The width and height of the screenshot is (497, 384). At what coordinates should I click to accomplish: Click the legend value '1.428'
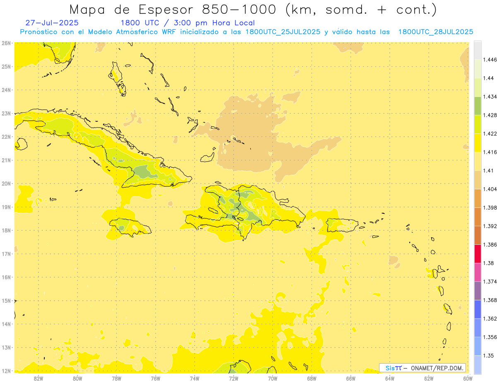[x=490, y=115]
